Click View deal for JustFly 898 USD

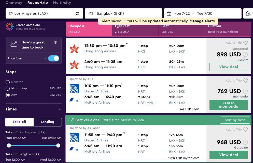pyautogui.click(x=229, y=67)
